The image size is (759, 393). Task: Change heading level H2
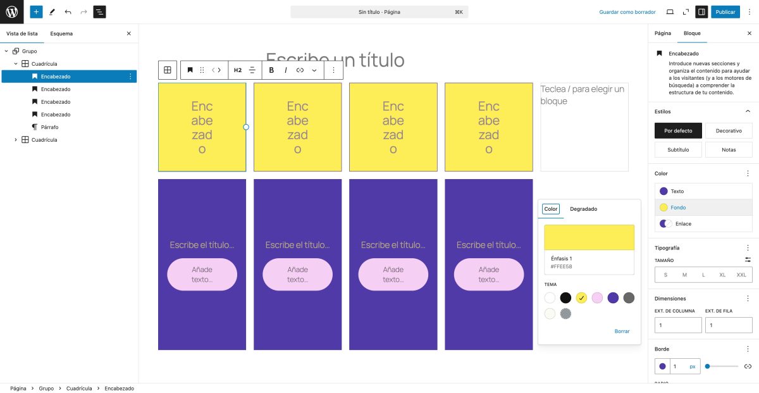238,70
